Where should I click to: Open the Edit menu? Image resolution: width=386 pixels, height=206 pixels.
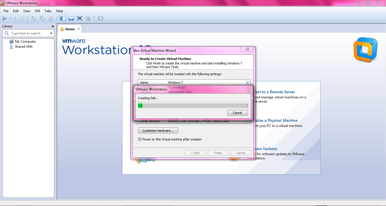(16, 11)
